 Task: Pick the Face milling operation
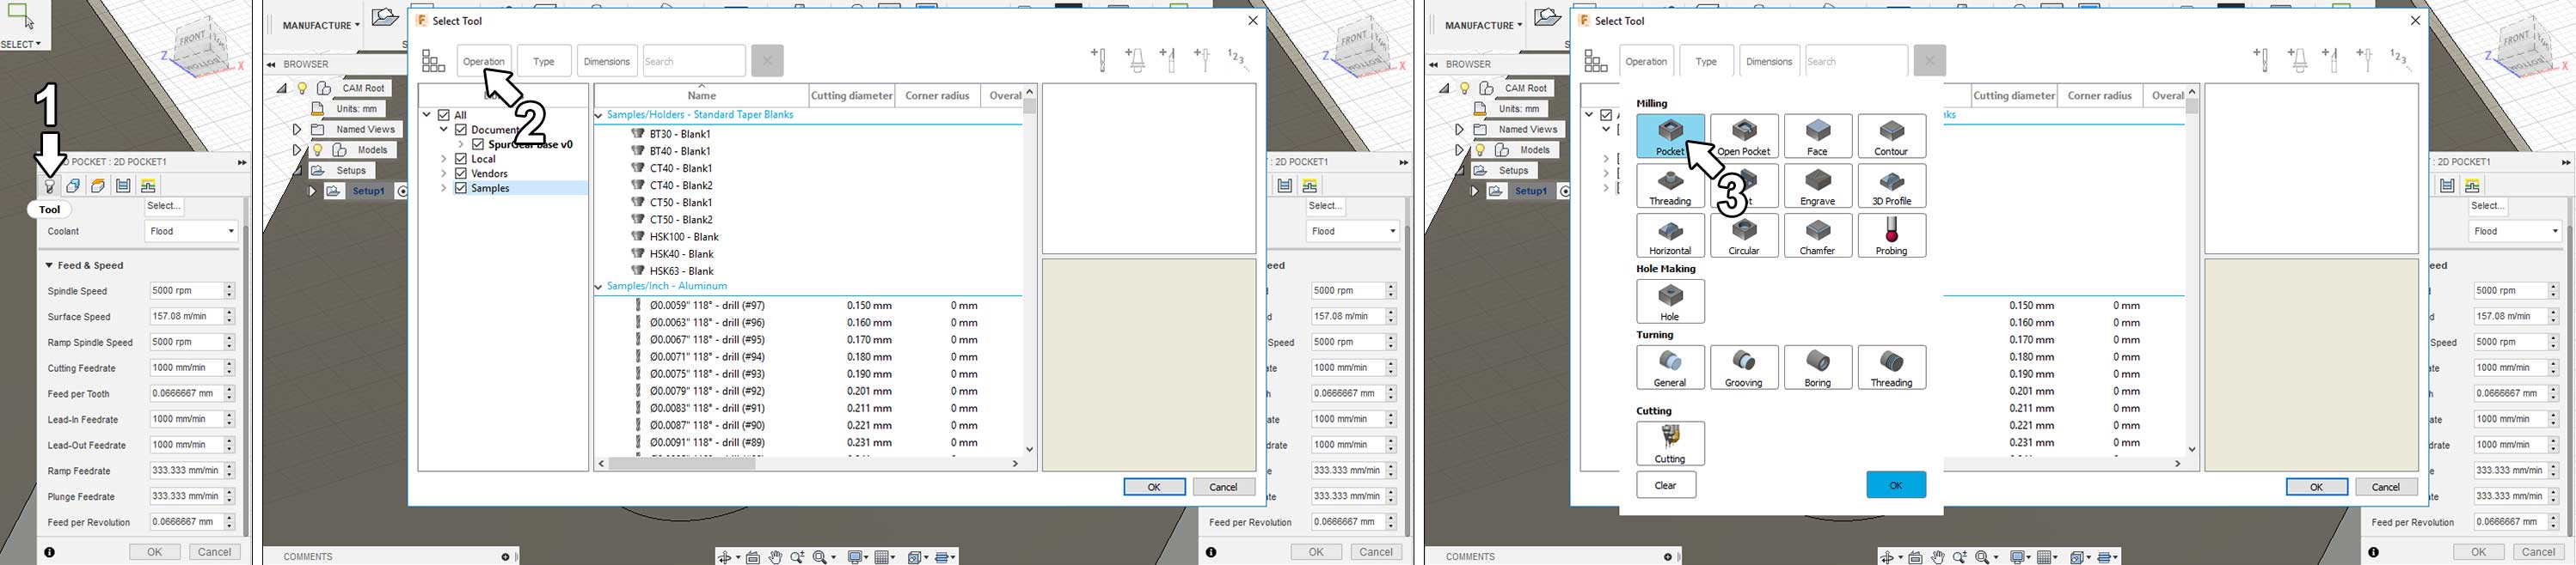tap(1818, 136)
